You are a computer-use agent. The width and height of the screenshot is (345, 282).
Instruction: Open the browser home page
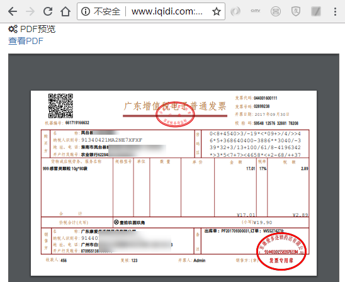[x=65, y=11]
